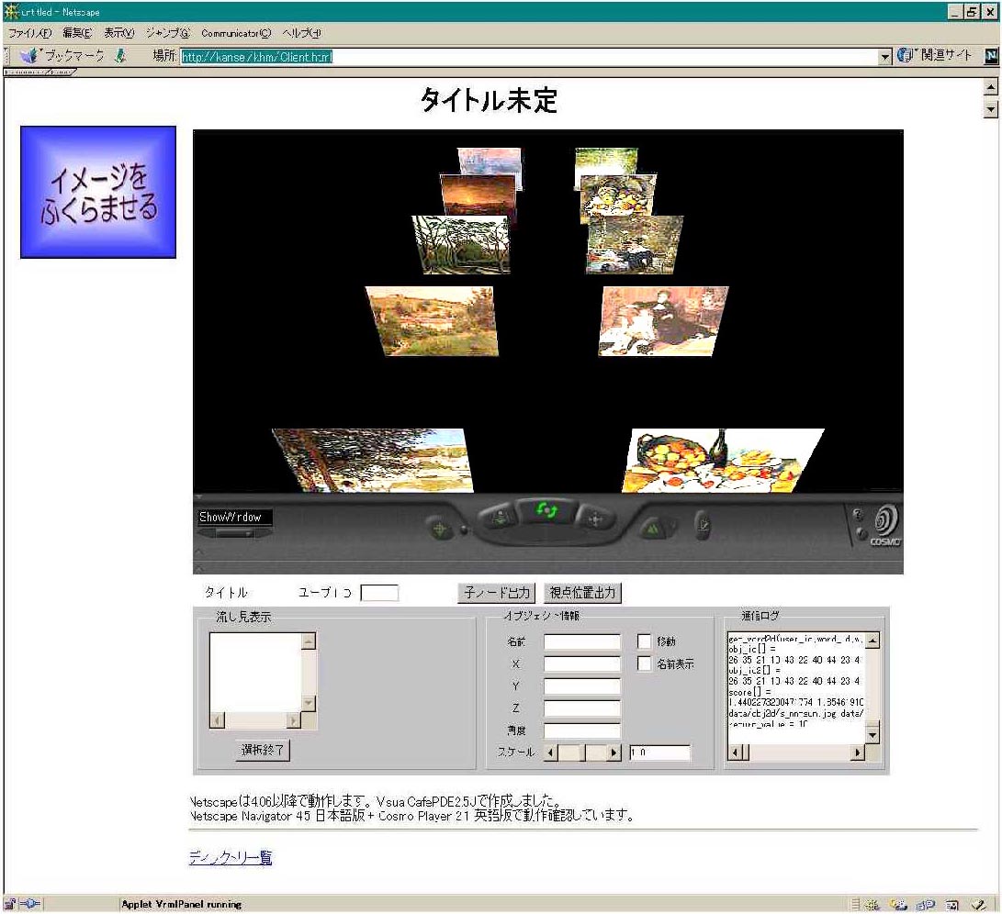Click the 名前 input field
Image resolution: width=1002 pixels, height=914 pixels.
click(x=582, y=641)
